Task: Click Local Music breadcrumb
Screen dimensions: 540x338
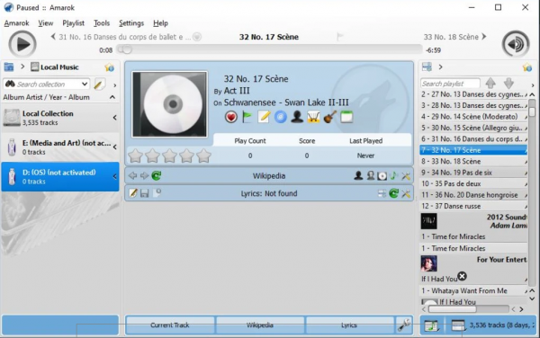Action: [x=55, y=67]
